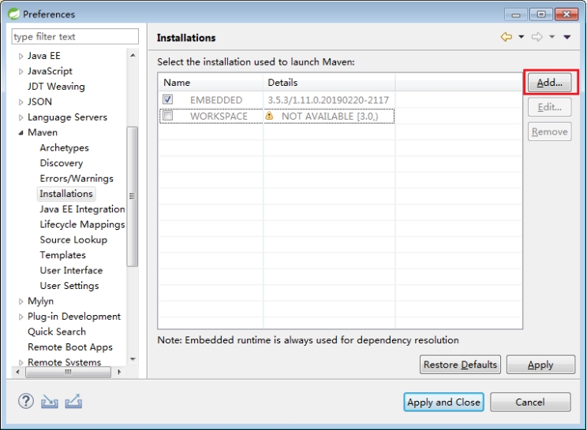Click the tree scroll left arrow
The image size is (587, 430).
[17, 372]
